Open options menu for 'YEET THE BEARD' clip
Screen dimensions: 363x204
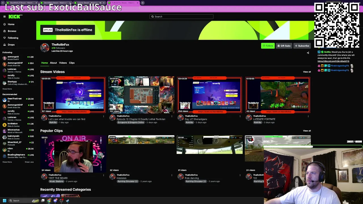[104, 175]
